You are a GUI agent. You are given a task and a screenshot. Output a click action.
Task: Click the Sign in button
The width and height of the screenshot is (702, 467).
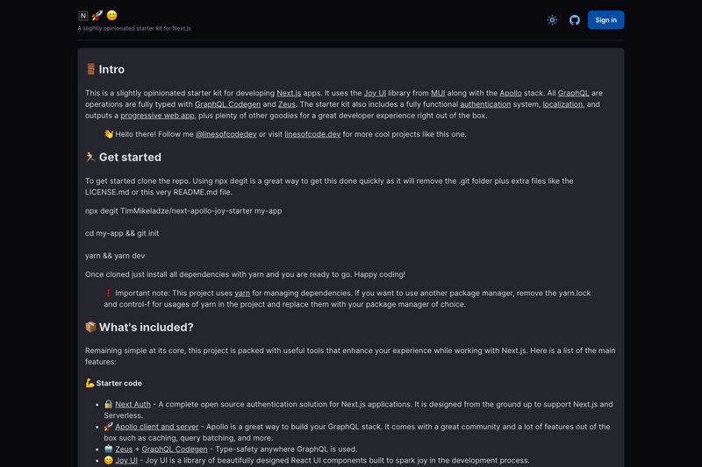[x=605, y=20]
